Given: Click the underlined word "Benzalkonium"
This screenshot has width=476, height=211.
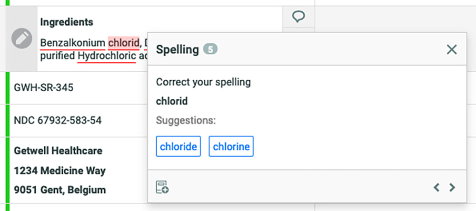Looking at the screenshot, I should [72, 42].
